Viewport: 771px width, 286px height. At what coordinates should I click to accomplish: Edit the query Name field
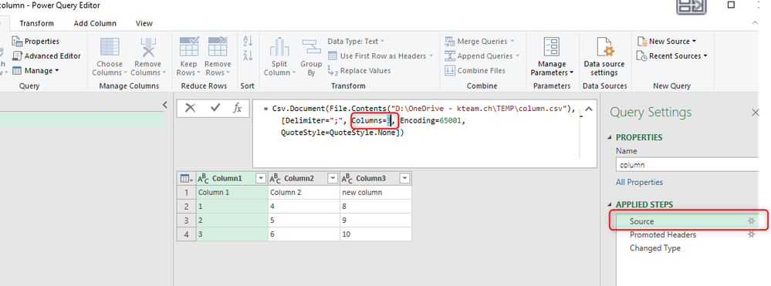coord(688,165)
